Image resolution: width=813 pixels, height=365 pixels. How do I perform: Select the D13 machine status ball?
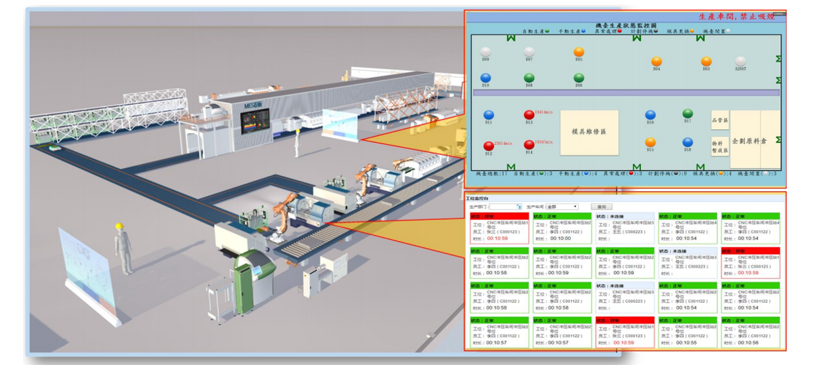pos(529,115)
